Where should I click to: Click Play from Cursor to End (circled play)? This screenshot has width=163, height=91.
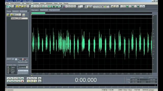pyautogui.click(x=19, y=79)
